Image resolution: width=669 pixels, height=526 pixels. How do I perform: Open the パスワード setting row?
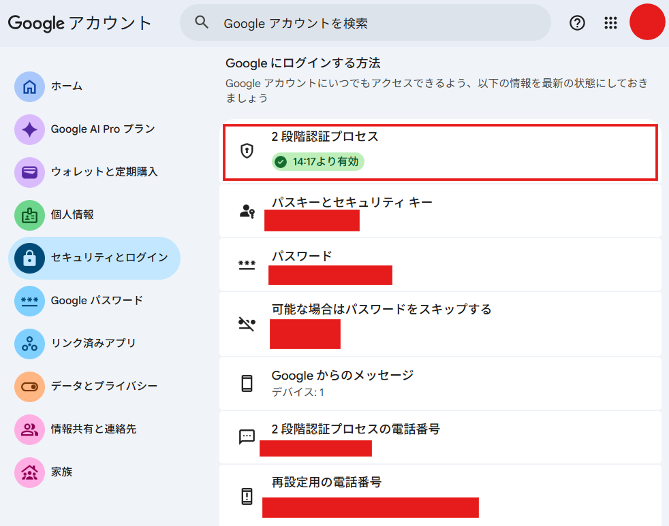440,264
